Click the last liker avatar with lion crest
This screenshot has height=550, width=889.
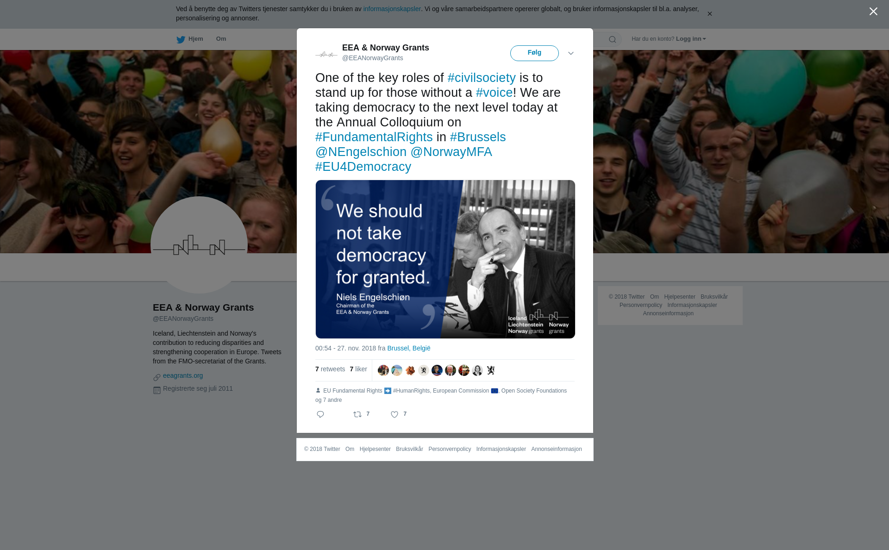pyautogui.click(x=491, y=370)
